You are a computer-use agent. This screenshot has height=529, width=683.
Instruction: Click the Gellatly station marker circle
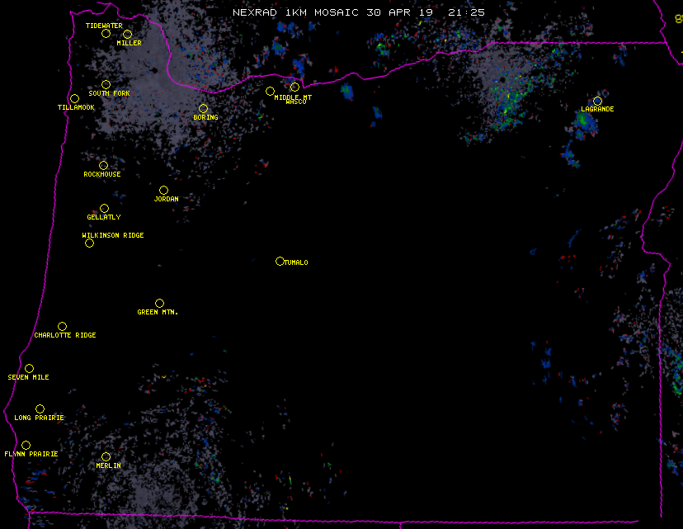click(104, 208)
